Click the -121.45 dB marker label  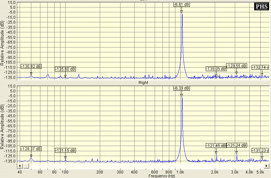pyautogui.click(x=216, y=146)
